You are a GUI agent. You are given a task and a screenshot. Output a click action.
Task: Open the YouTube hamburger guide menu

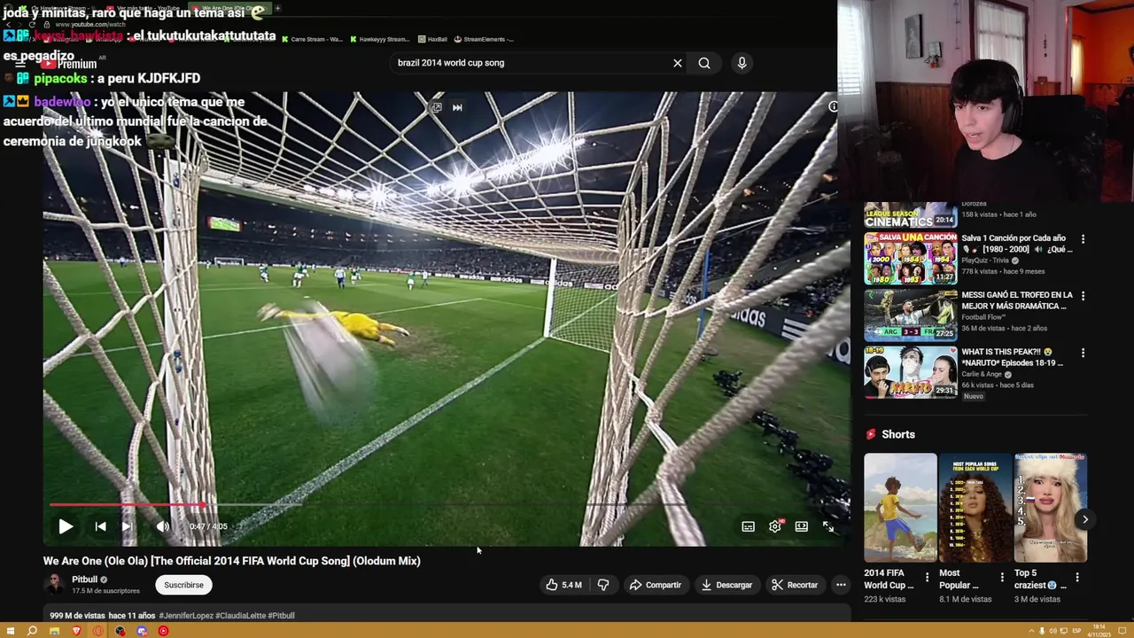pyautogui.click(x=20, y=64)
